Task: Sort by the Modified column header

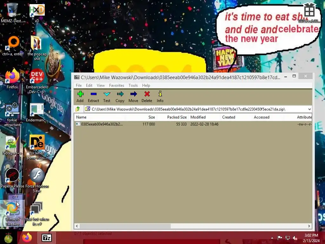Action: [x=204, y=117]
